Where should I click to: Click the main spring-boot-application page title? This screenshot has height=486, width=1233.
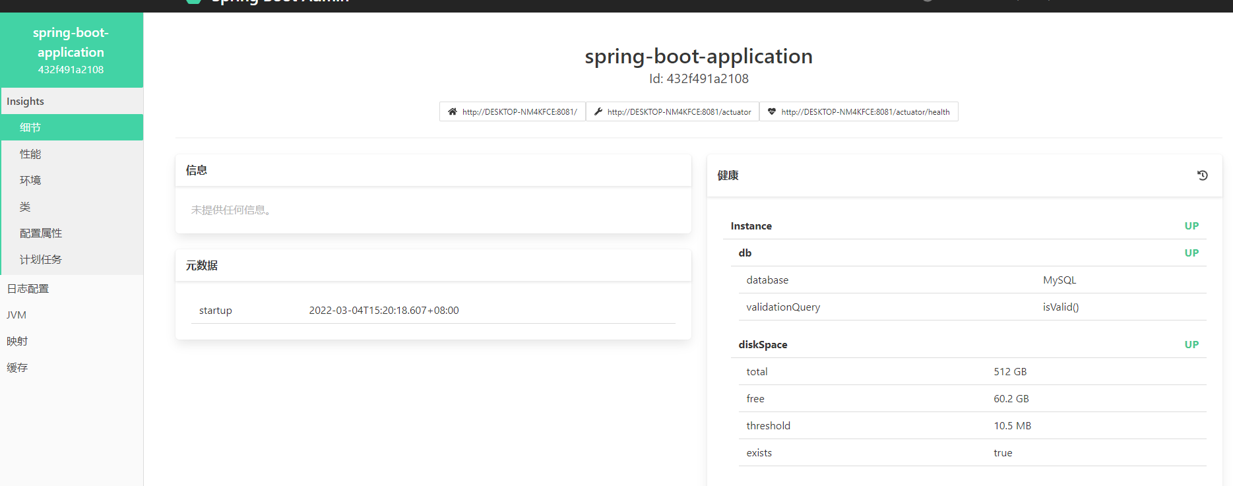tap(699, 56)
